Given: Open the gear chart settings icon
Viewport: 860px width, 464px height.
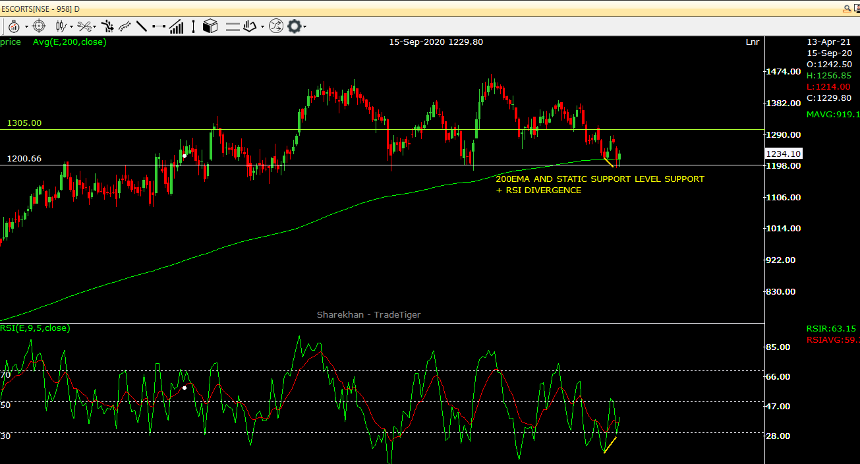Looking at the screenshot, I should 294,26.
